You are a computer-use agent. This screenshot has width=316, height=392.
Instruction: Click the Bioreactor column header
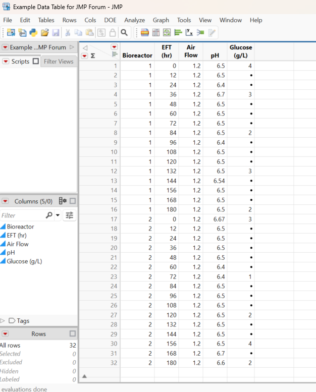(x=137, y=51)
